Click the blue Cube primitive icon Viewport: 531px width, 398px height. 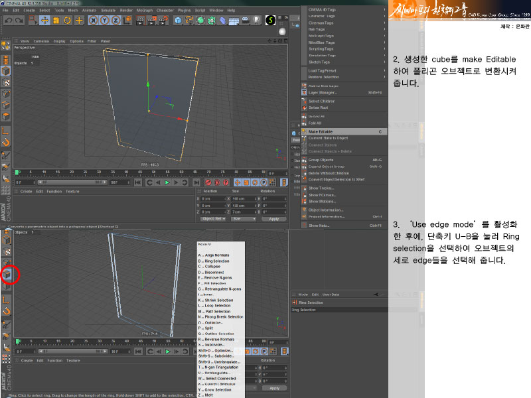(179, 21)
